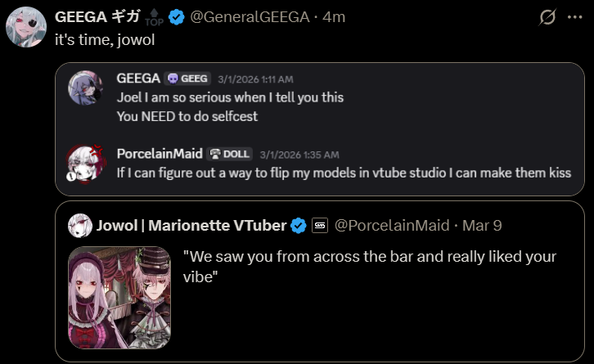Open the @GeneralGEEGA handle link
Image resolution: width=594 pixels, height=364 pixels.
point(250,17)
